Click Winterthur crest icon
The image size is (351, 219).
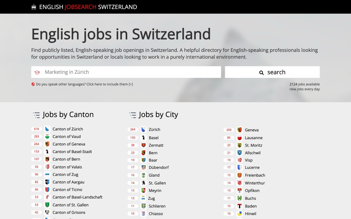coord(240,183)
